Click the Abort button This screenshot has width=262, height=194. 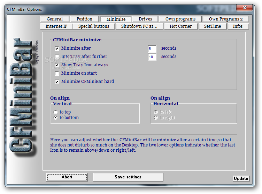[x=67, y=177]
